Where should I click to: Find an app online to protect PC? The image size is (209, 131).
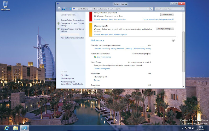tap(158, 19)
